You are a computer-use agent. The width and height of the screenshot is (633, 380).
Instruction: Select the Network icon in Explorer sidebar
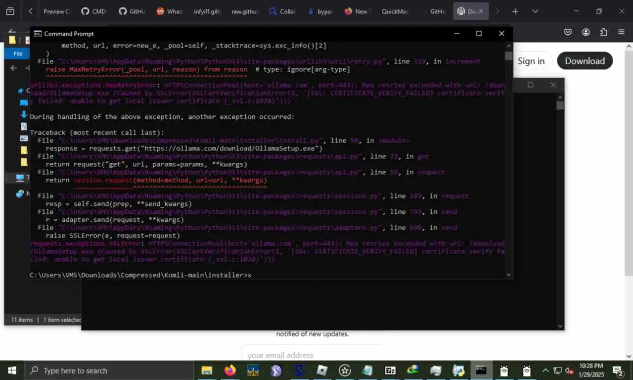[20, 193]
